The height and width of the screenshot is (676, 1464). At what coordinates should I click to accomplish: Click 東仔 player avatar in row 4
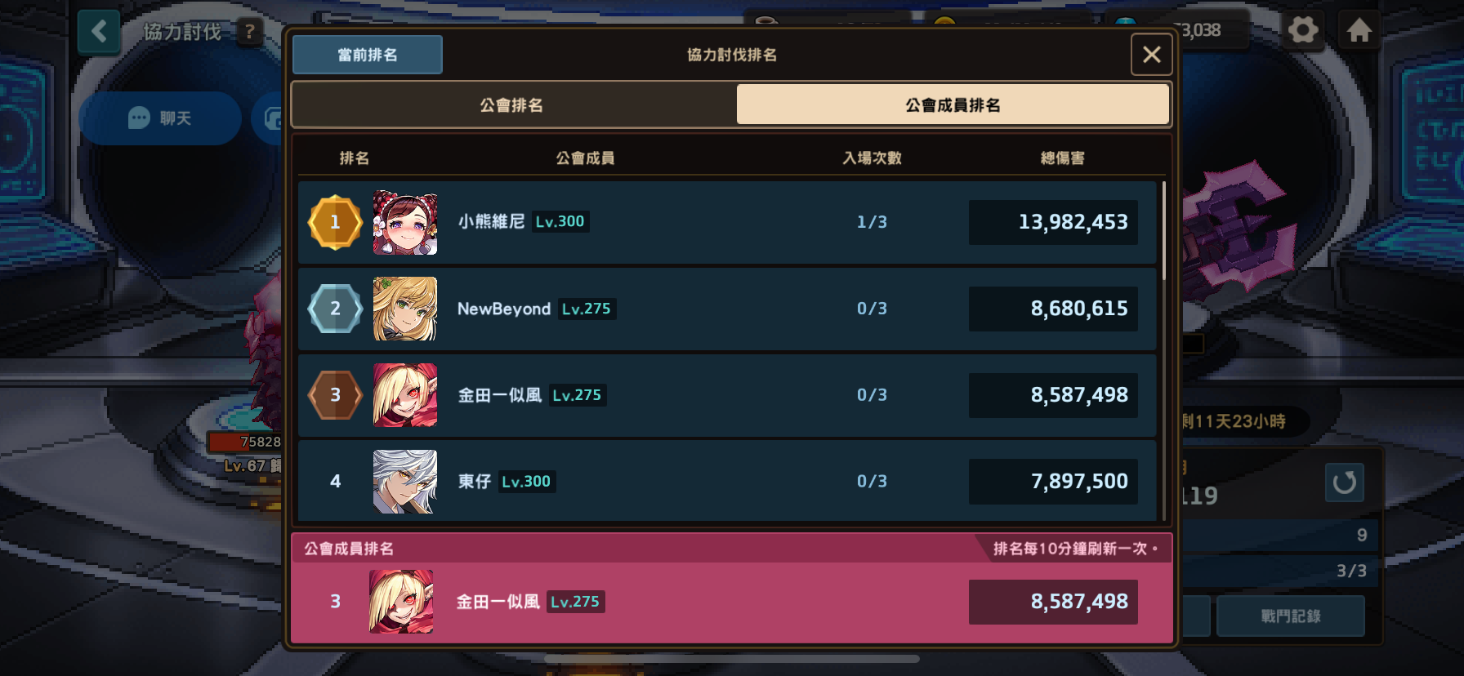point(405,482)
